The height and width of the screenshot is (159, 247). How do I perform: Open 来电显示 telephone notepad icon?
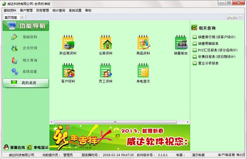143,70
